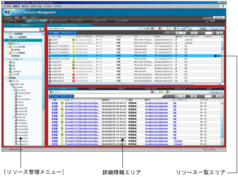Expand the フィルタ 104/104 リソース bar
This screenshot has width=238, height=177.
pyautogui.click(x=63, y=33)
